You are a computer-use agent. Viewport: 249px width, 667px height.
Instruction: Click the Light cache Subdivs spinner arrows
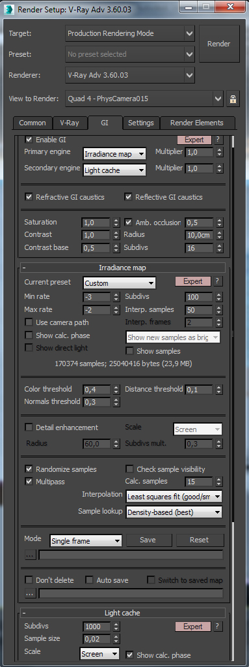coord(116,626)
